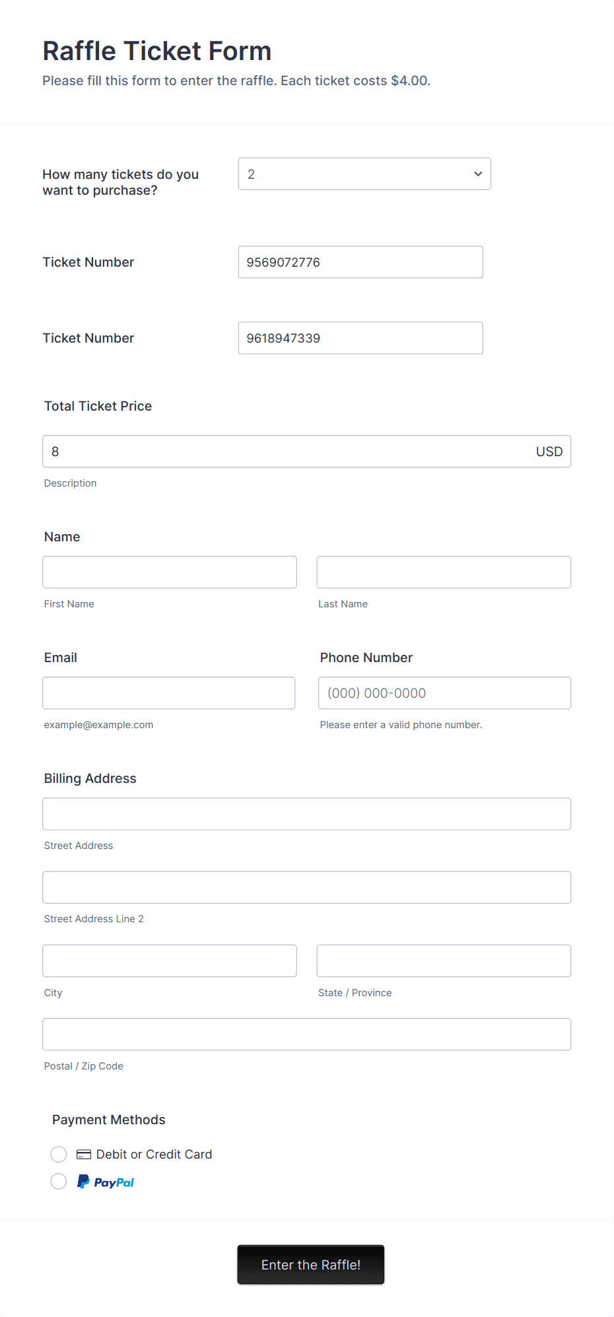
Task: Expand the quantity selector showing 2
Action: [364, 174]
